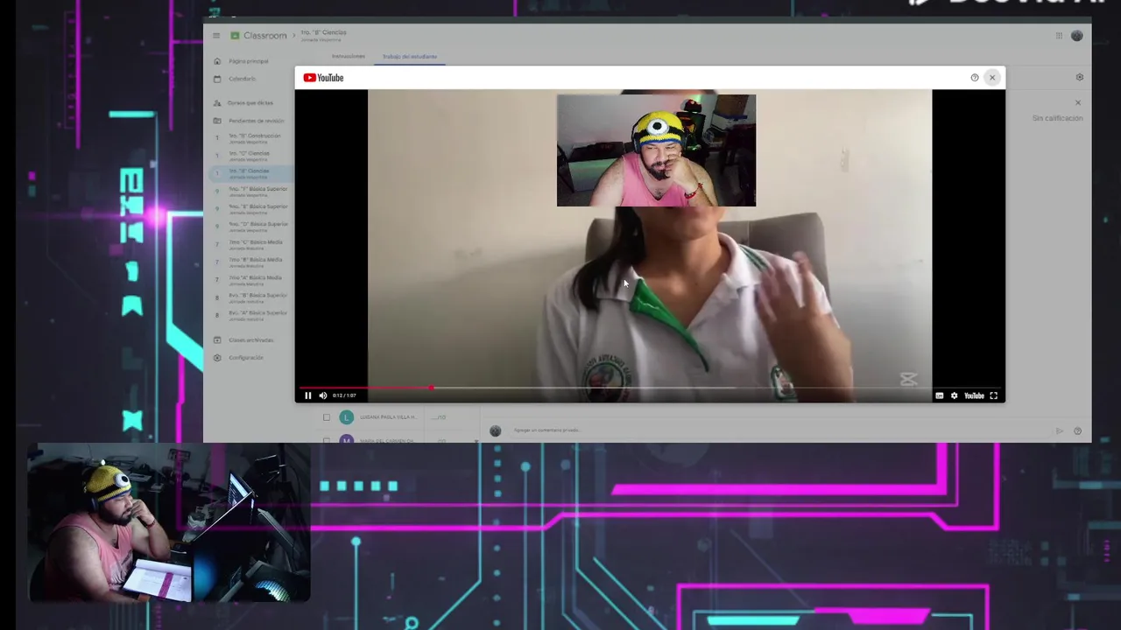
Task: Open class 1ro. "B" Construcción
Action: click(254, 138)
